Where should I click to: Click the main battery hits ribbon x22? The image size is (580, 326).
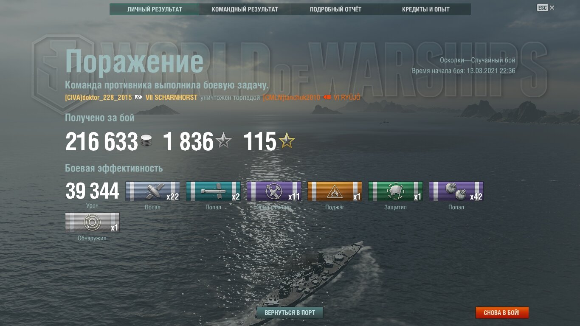(152, 191)
